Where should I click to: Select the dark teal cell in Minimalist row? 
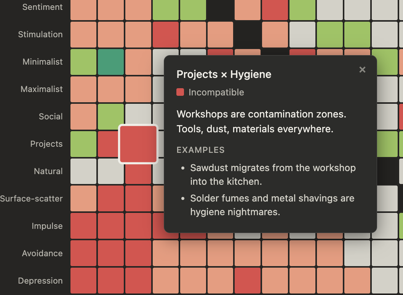111,62
